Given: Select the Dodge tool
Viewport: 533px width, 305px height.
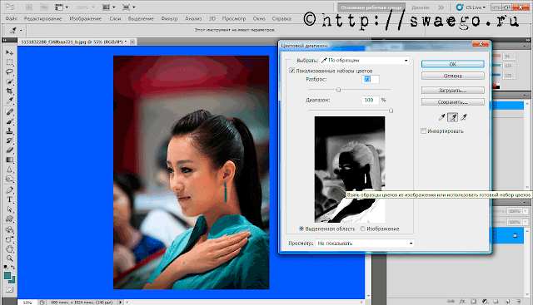Looking at the screenshot, I should pyautogui.click(x=9, y=179).
